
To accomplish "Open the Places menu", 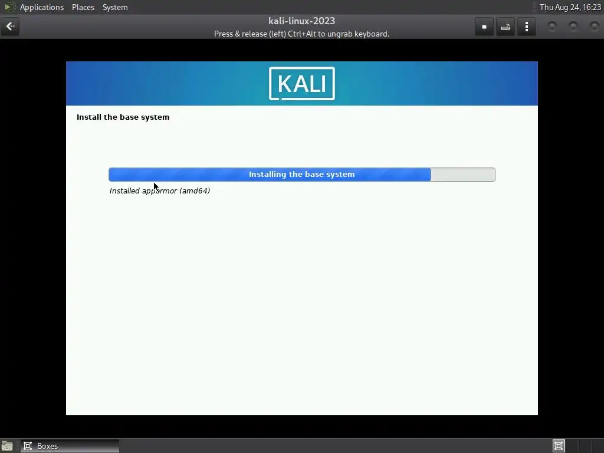I will pyautogui.click(x=83, y=7).
